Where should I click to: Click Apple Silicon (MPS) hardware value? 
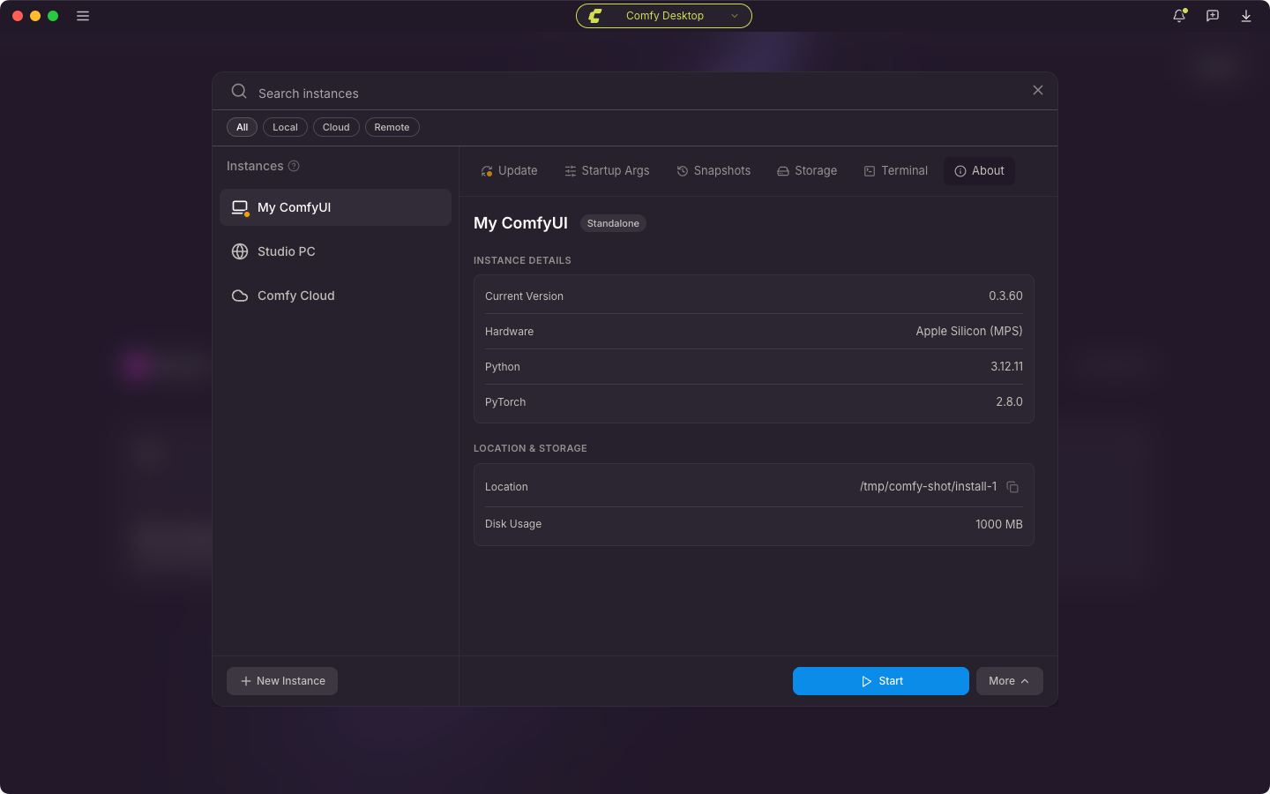point(969,332)
